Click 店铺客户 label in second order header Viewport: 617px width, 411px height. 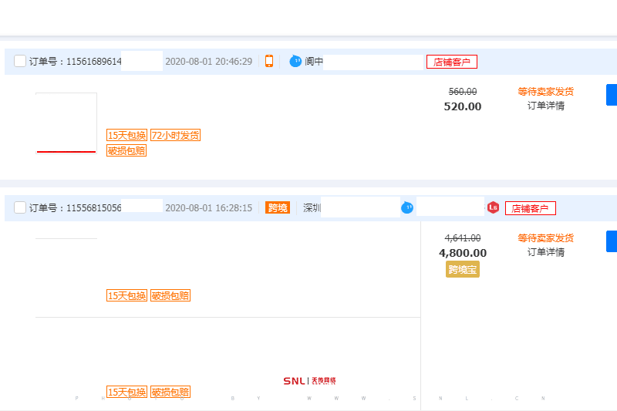pos(531,208)
